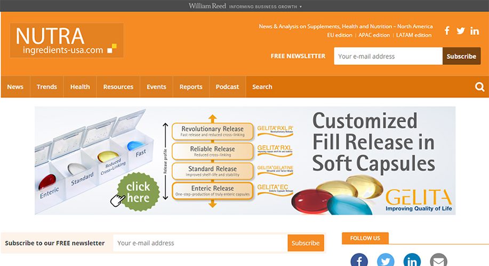Select the Podcast navigation item

[227, 87]
